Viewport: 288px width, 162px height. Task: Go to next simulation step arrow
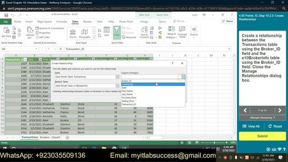click(x=280, y=110)
